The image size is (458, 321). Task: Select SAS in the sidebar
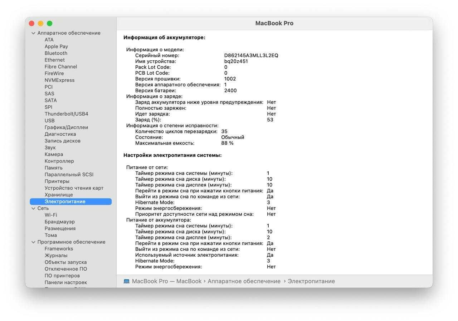click(49, 94)
